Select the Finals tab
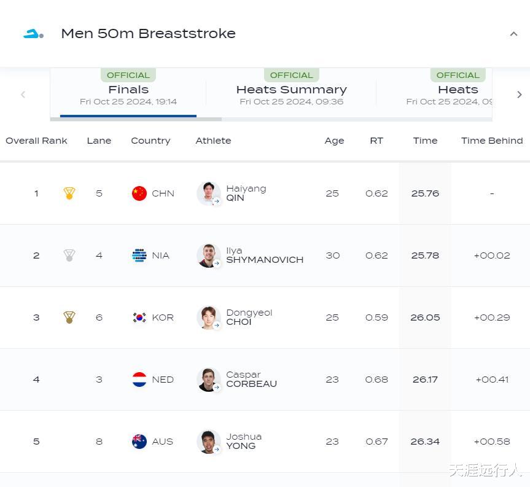 [x=128, y=90]
